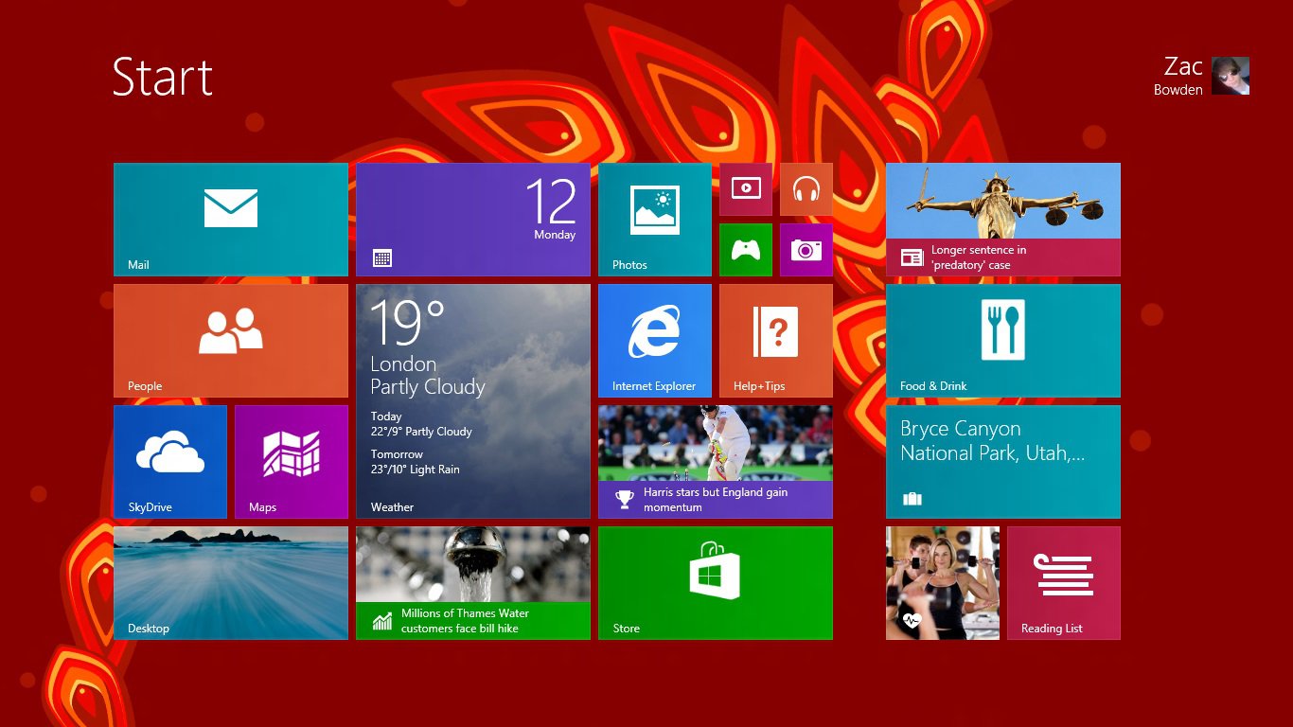
Task: Open the Food & Drink app
Action: [1002, 340]
